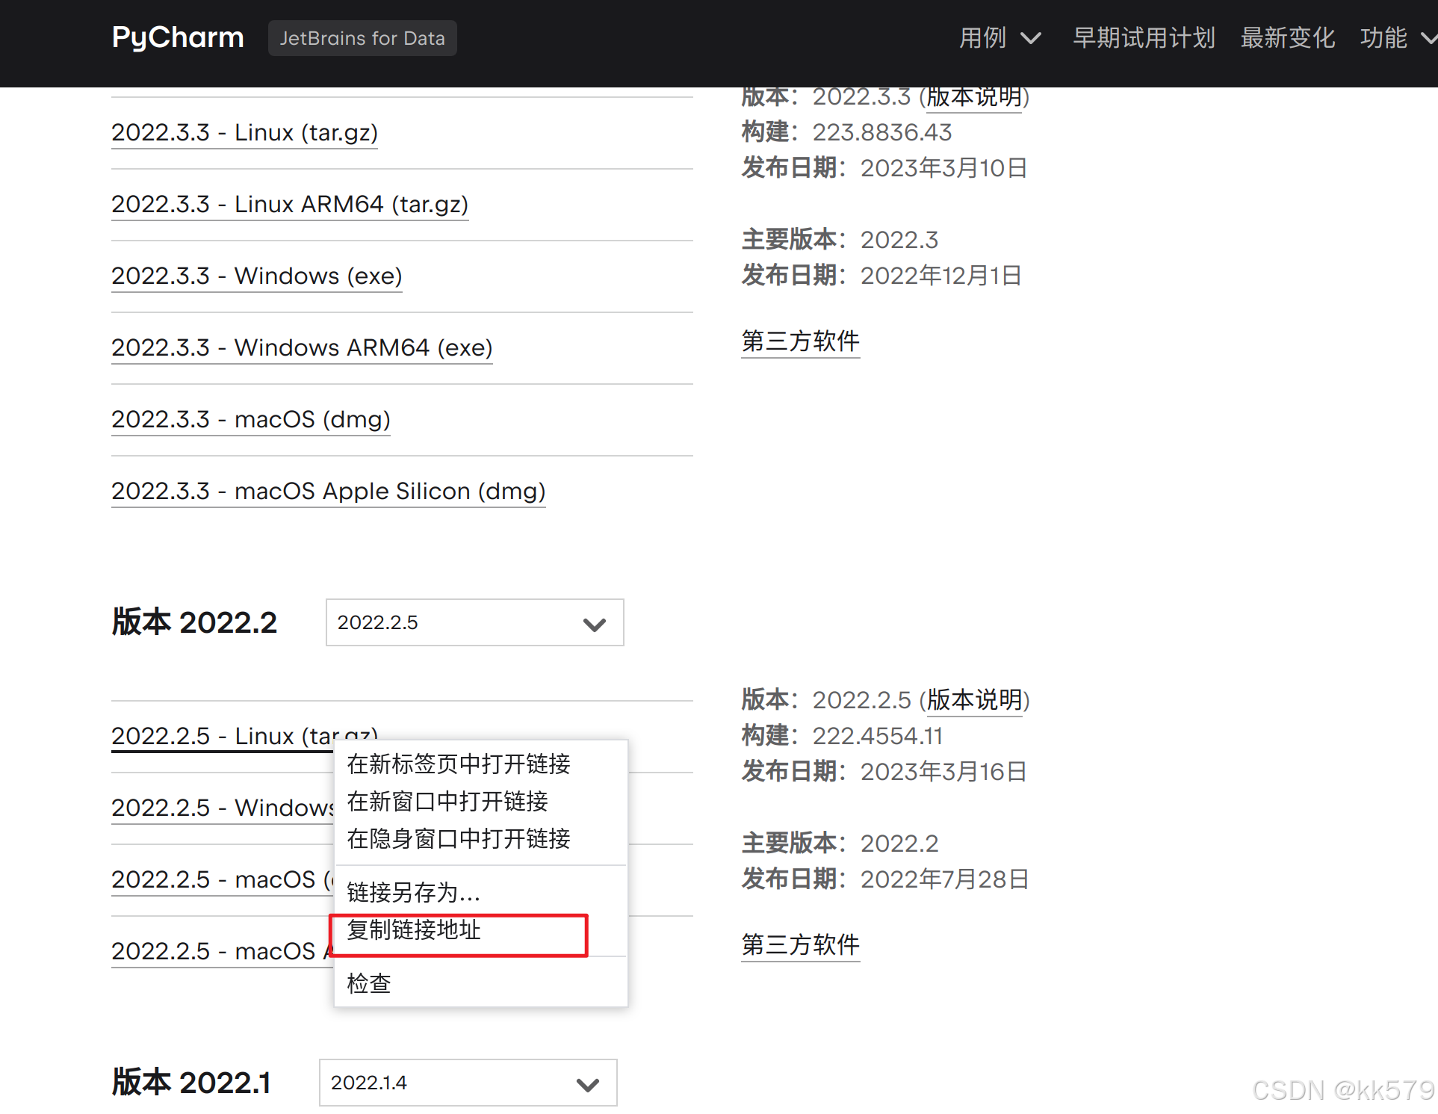Open 第三方软件 link under 2022.2 section

point(800,945)
